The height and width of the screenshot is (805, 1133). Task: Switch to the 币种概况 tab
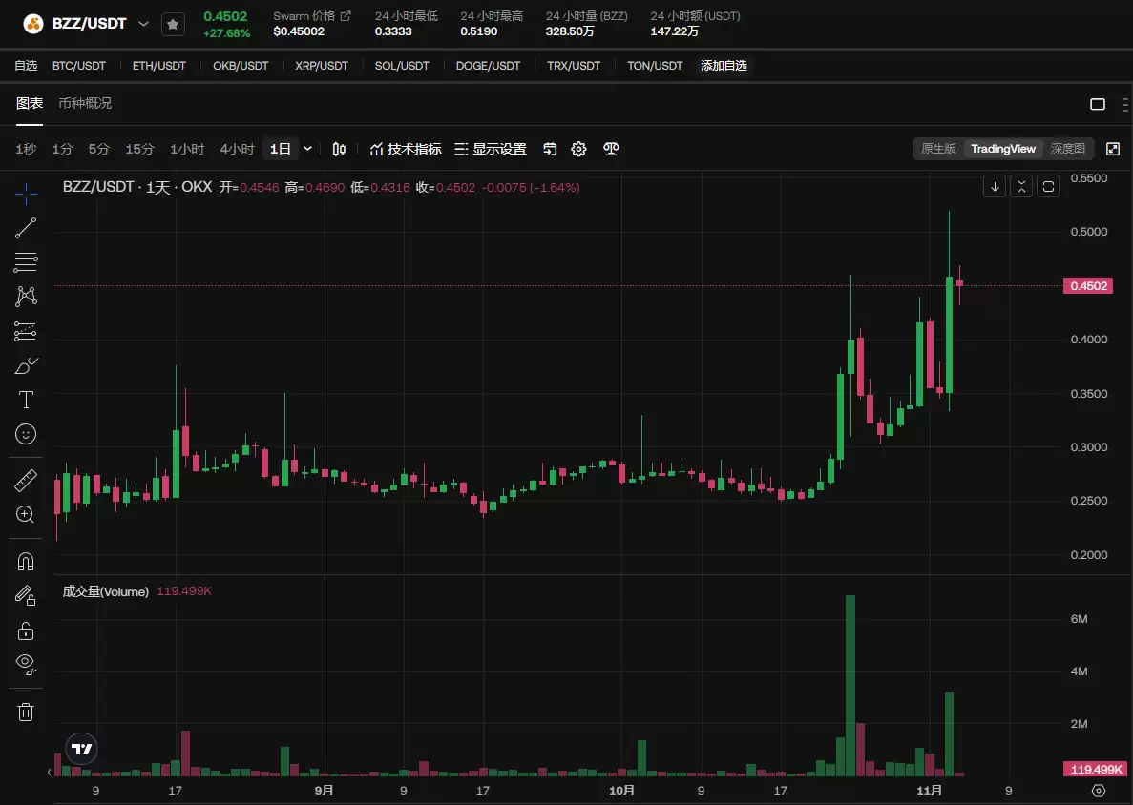[85, 103]
